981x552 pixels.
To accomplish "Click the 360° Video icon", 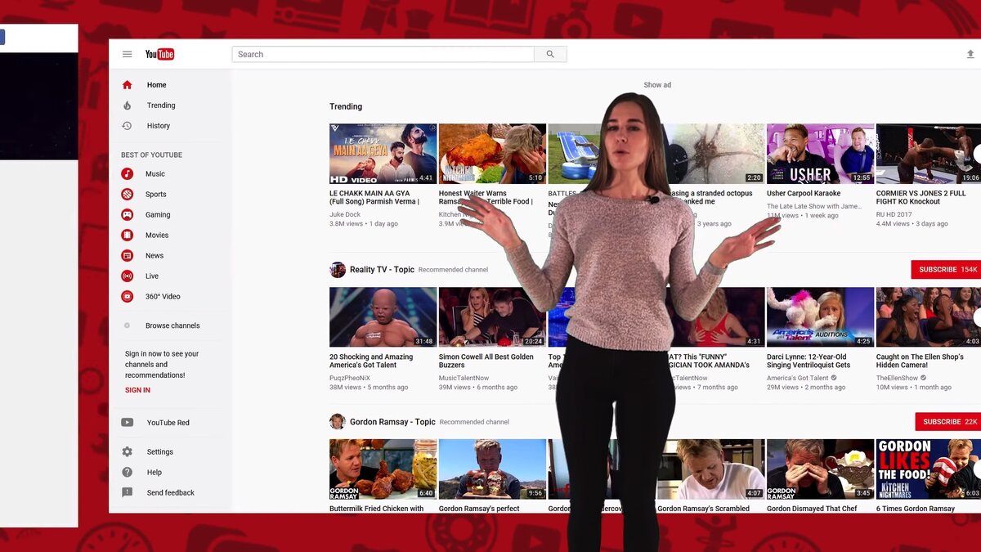I will [x=127, y=296].
